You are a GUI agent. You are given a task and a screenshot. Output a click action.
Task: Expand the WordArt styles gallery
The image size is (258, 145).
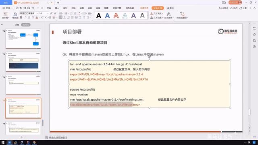(148, 16)
